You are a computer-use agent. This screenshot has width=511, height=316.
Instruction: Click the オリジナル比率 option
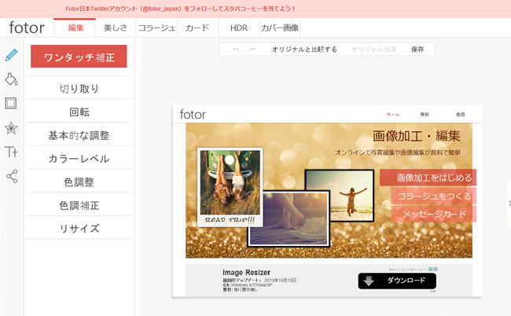coord(373,50)
